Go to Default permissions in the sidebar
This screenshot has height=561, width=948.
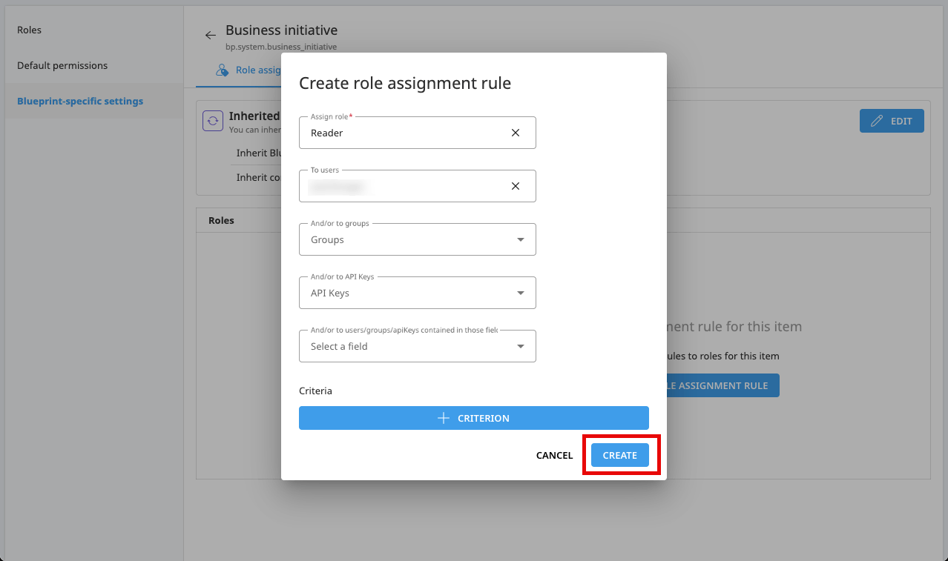coord(62,65)
